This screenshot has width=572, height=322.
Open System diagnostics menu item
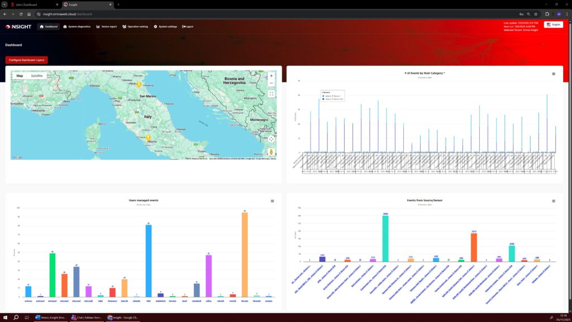pyautogui.click(x=77, y=26)
